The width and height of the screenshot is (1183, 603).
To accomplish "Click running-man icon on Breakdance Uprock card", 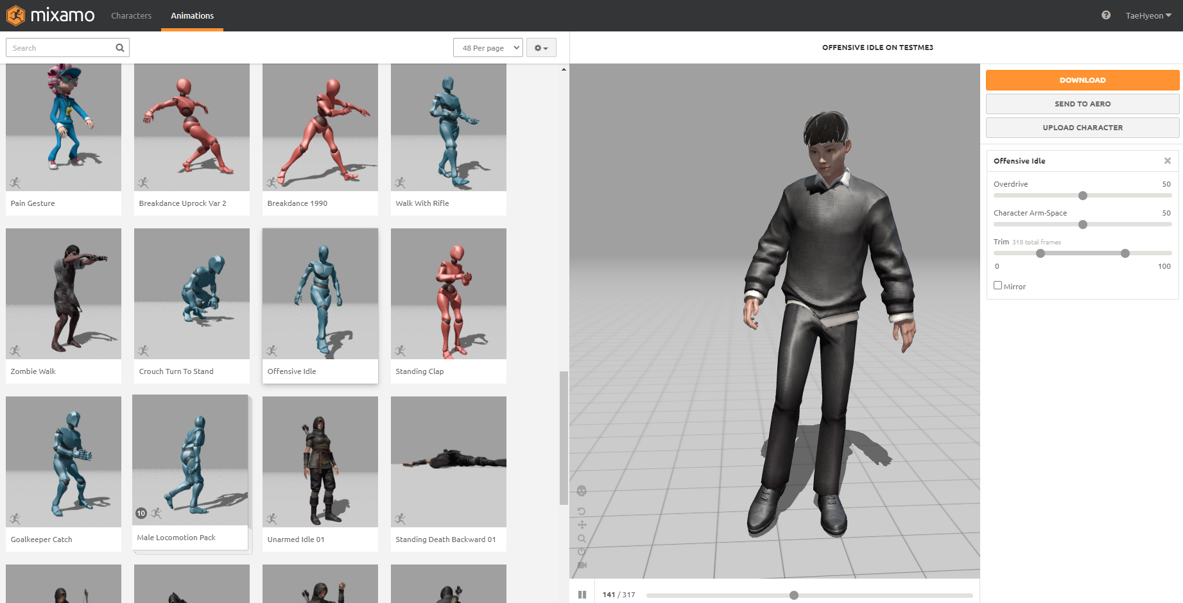I will point(144,183).
